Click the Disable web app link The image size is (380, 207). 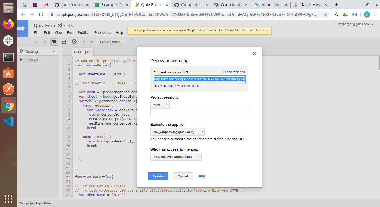[233, 72]
